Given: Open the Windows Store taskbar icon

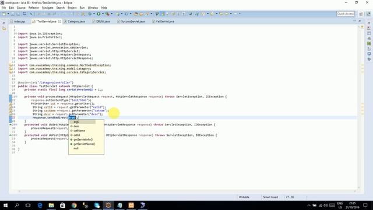Looking at the screenshot, I should click(62, 205).
